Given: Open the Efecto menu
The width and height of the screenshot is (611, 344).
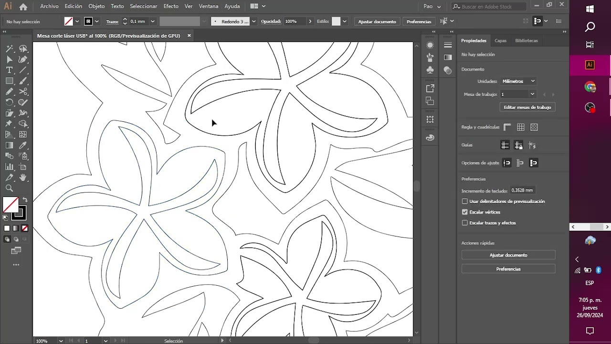Looking at the screenshot, I should pyautogui.click(x=171, y=7).
